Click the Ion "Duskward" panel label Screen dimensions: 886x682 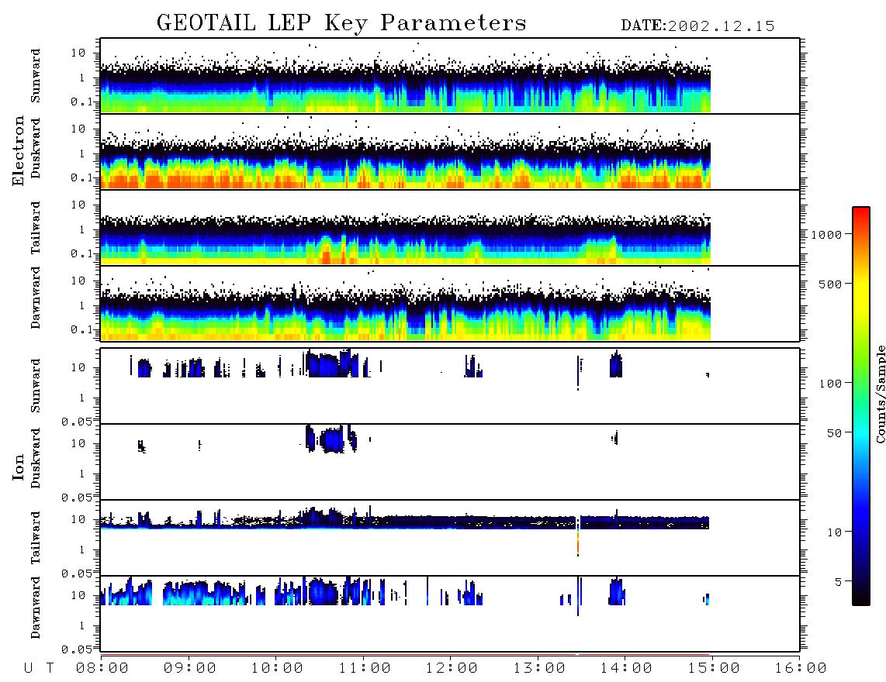pos(36,458)
